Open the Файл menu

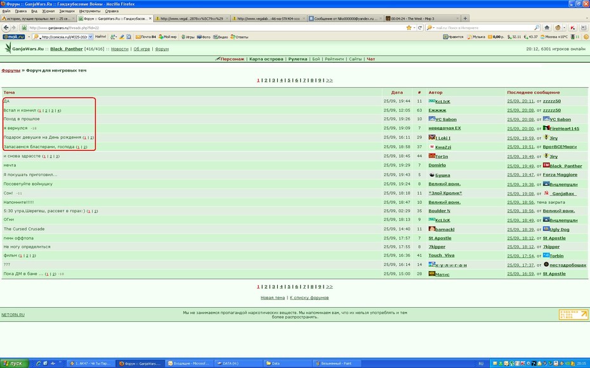click(x=6, y=11)
